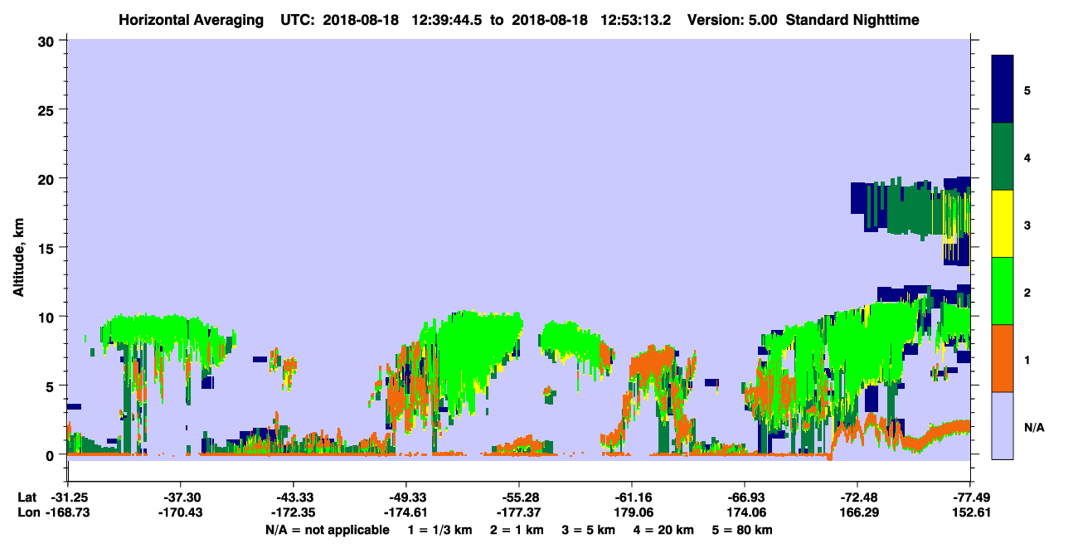Click the dark blue colorbar segment for 5
The width and height of the screenshot is (1078, 553).
point(1003,90)
